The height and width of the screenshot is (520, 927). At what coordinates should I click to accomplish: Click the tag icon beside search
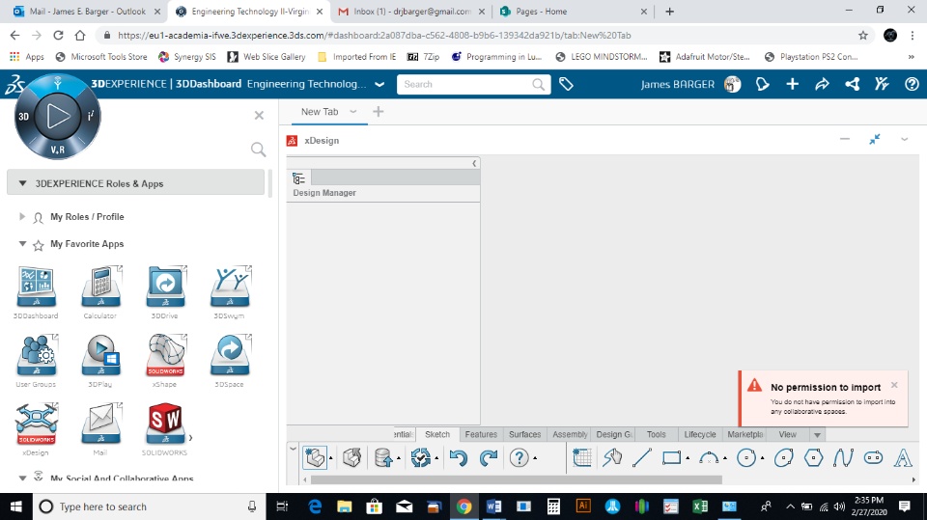[566, 85]
